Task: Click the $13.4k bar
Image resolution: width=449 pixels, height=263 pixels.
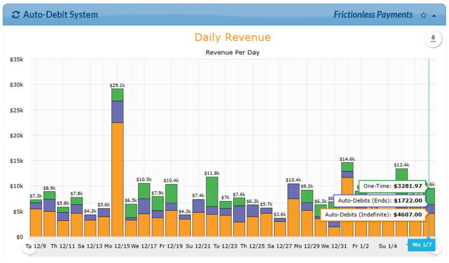Action: coord(402,202)
